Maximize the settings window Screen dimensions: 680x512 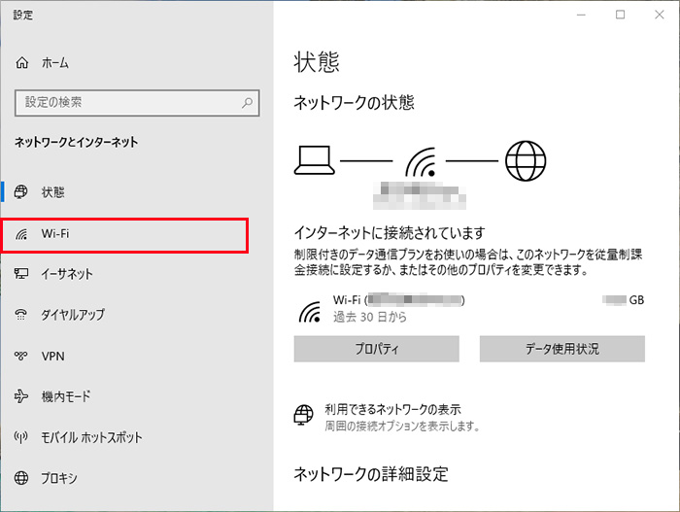point(620,15)
